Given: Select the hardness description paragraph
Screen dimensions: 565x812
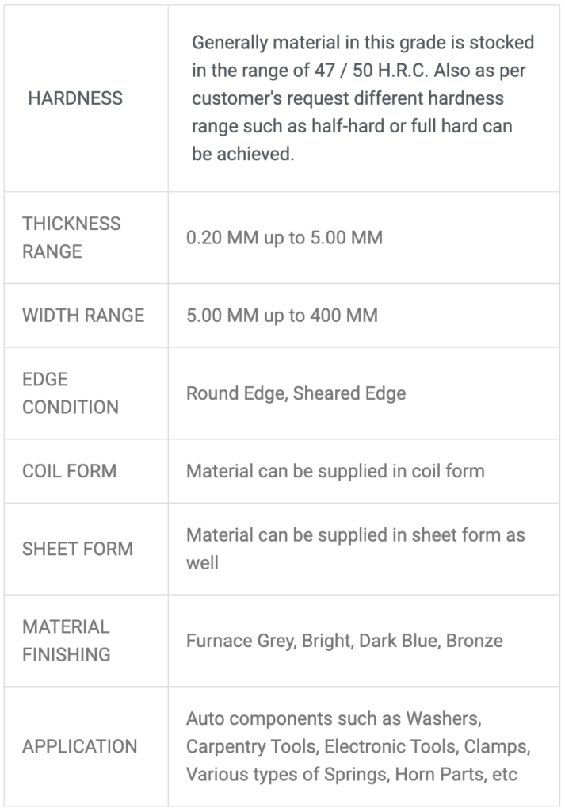Looking at the screenshot, I should (363, 98).
